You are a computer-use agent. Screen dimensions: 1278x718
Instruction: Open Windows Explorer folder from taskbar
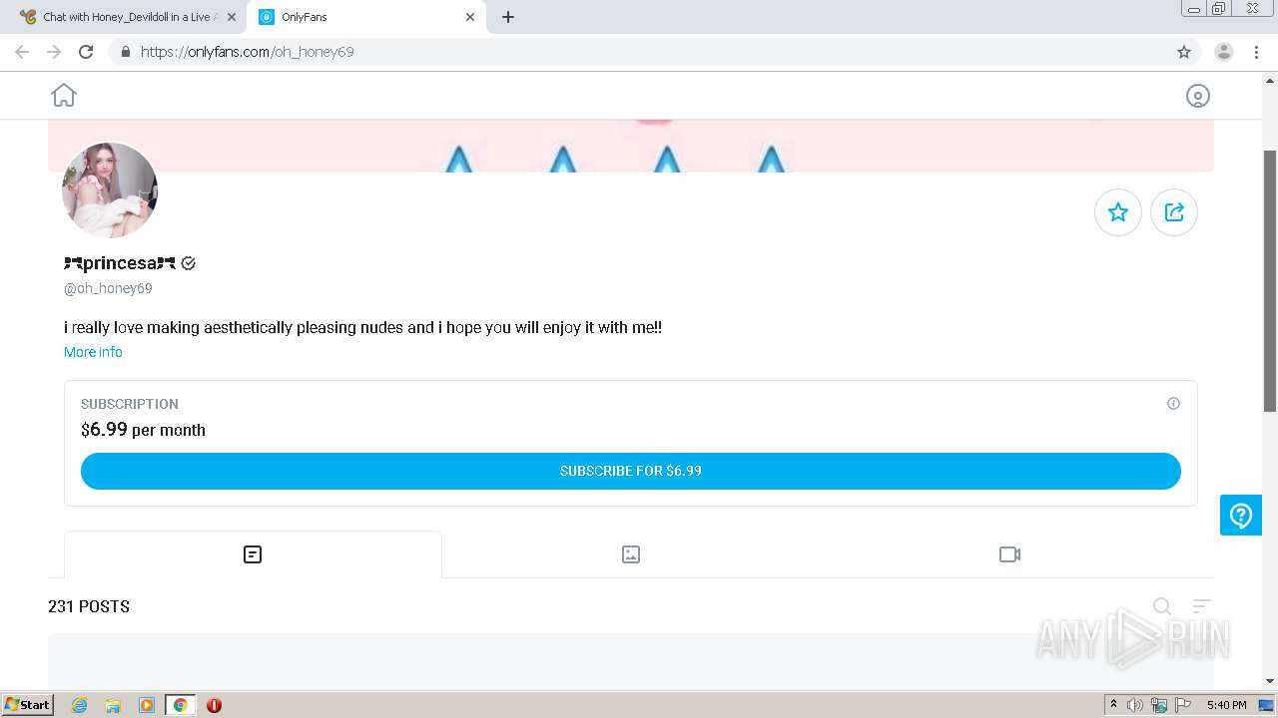click(113, 705)
